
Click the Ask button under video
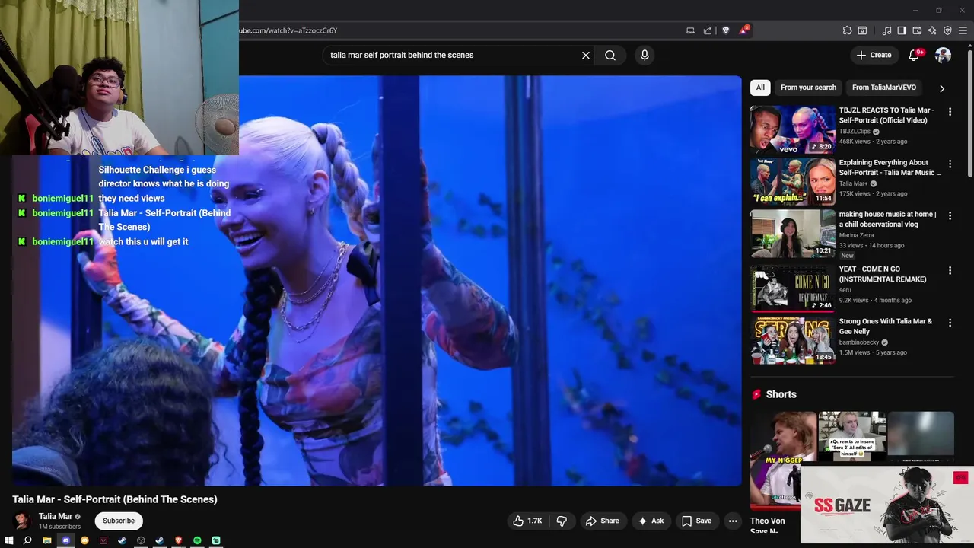click(651, 521)
